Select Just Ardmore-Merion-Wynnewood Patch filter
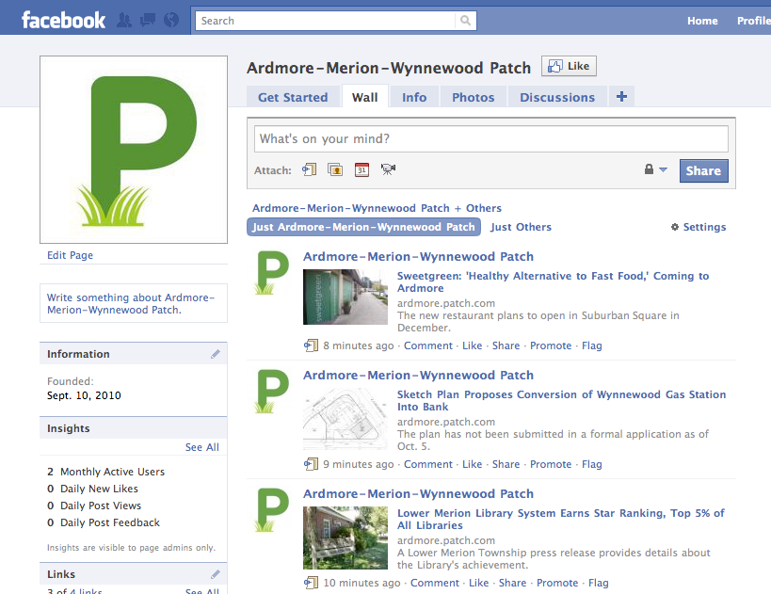This screenshot has height=594, width=771. point(363,227)
